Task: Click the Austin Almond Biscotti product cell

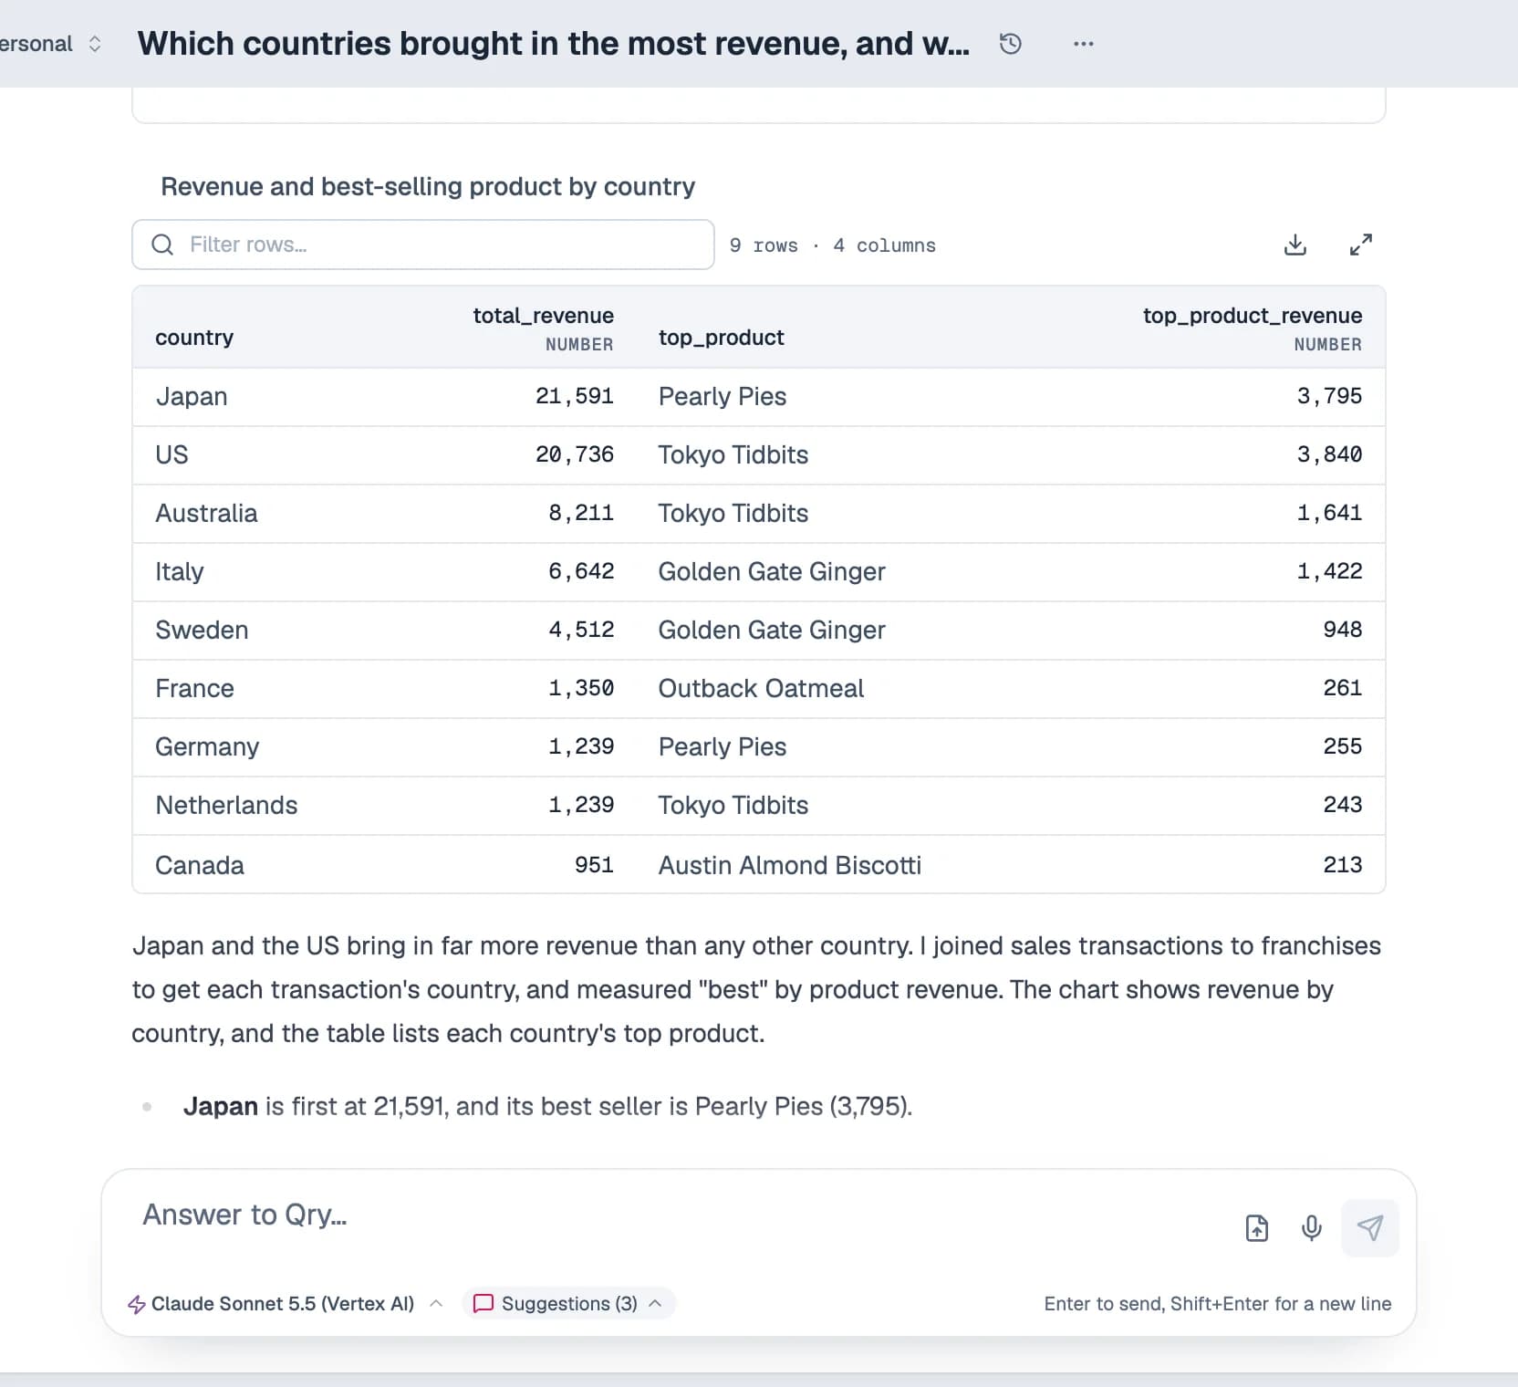Action: [x=790, y=866]
